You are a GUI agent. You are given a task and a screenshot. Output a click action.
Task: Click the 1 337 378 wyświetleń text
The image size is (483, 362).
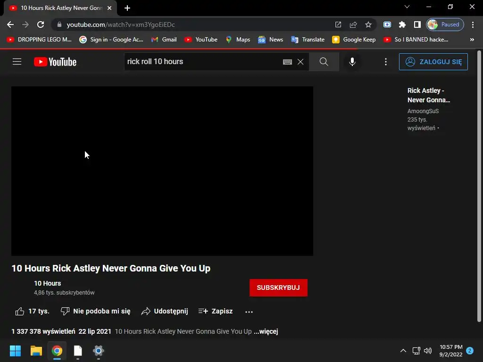click(43, 331)
